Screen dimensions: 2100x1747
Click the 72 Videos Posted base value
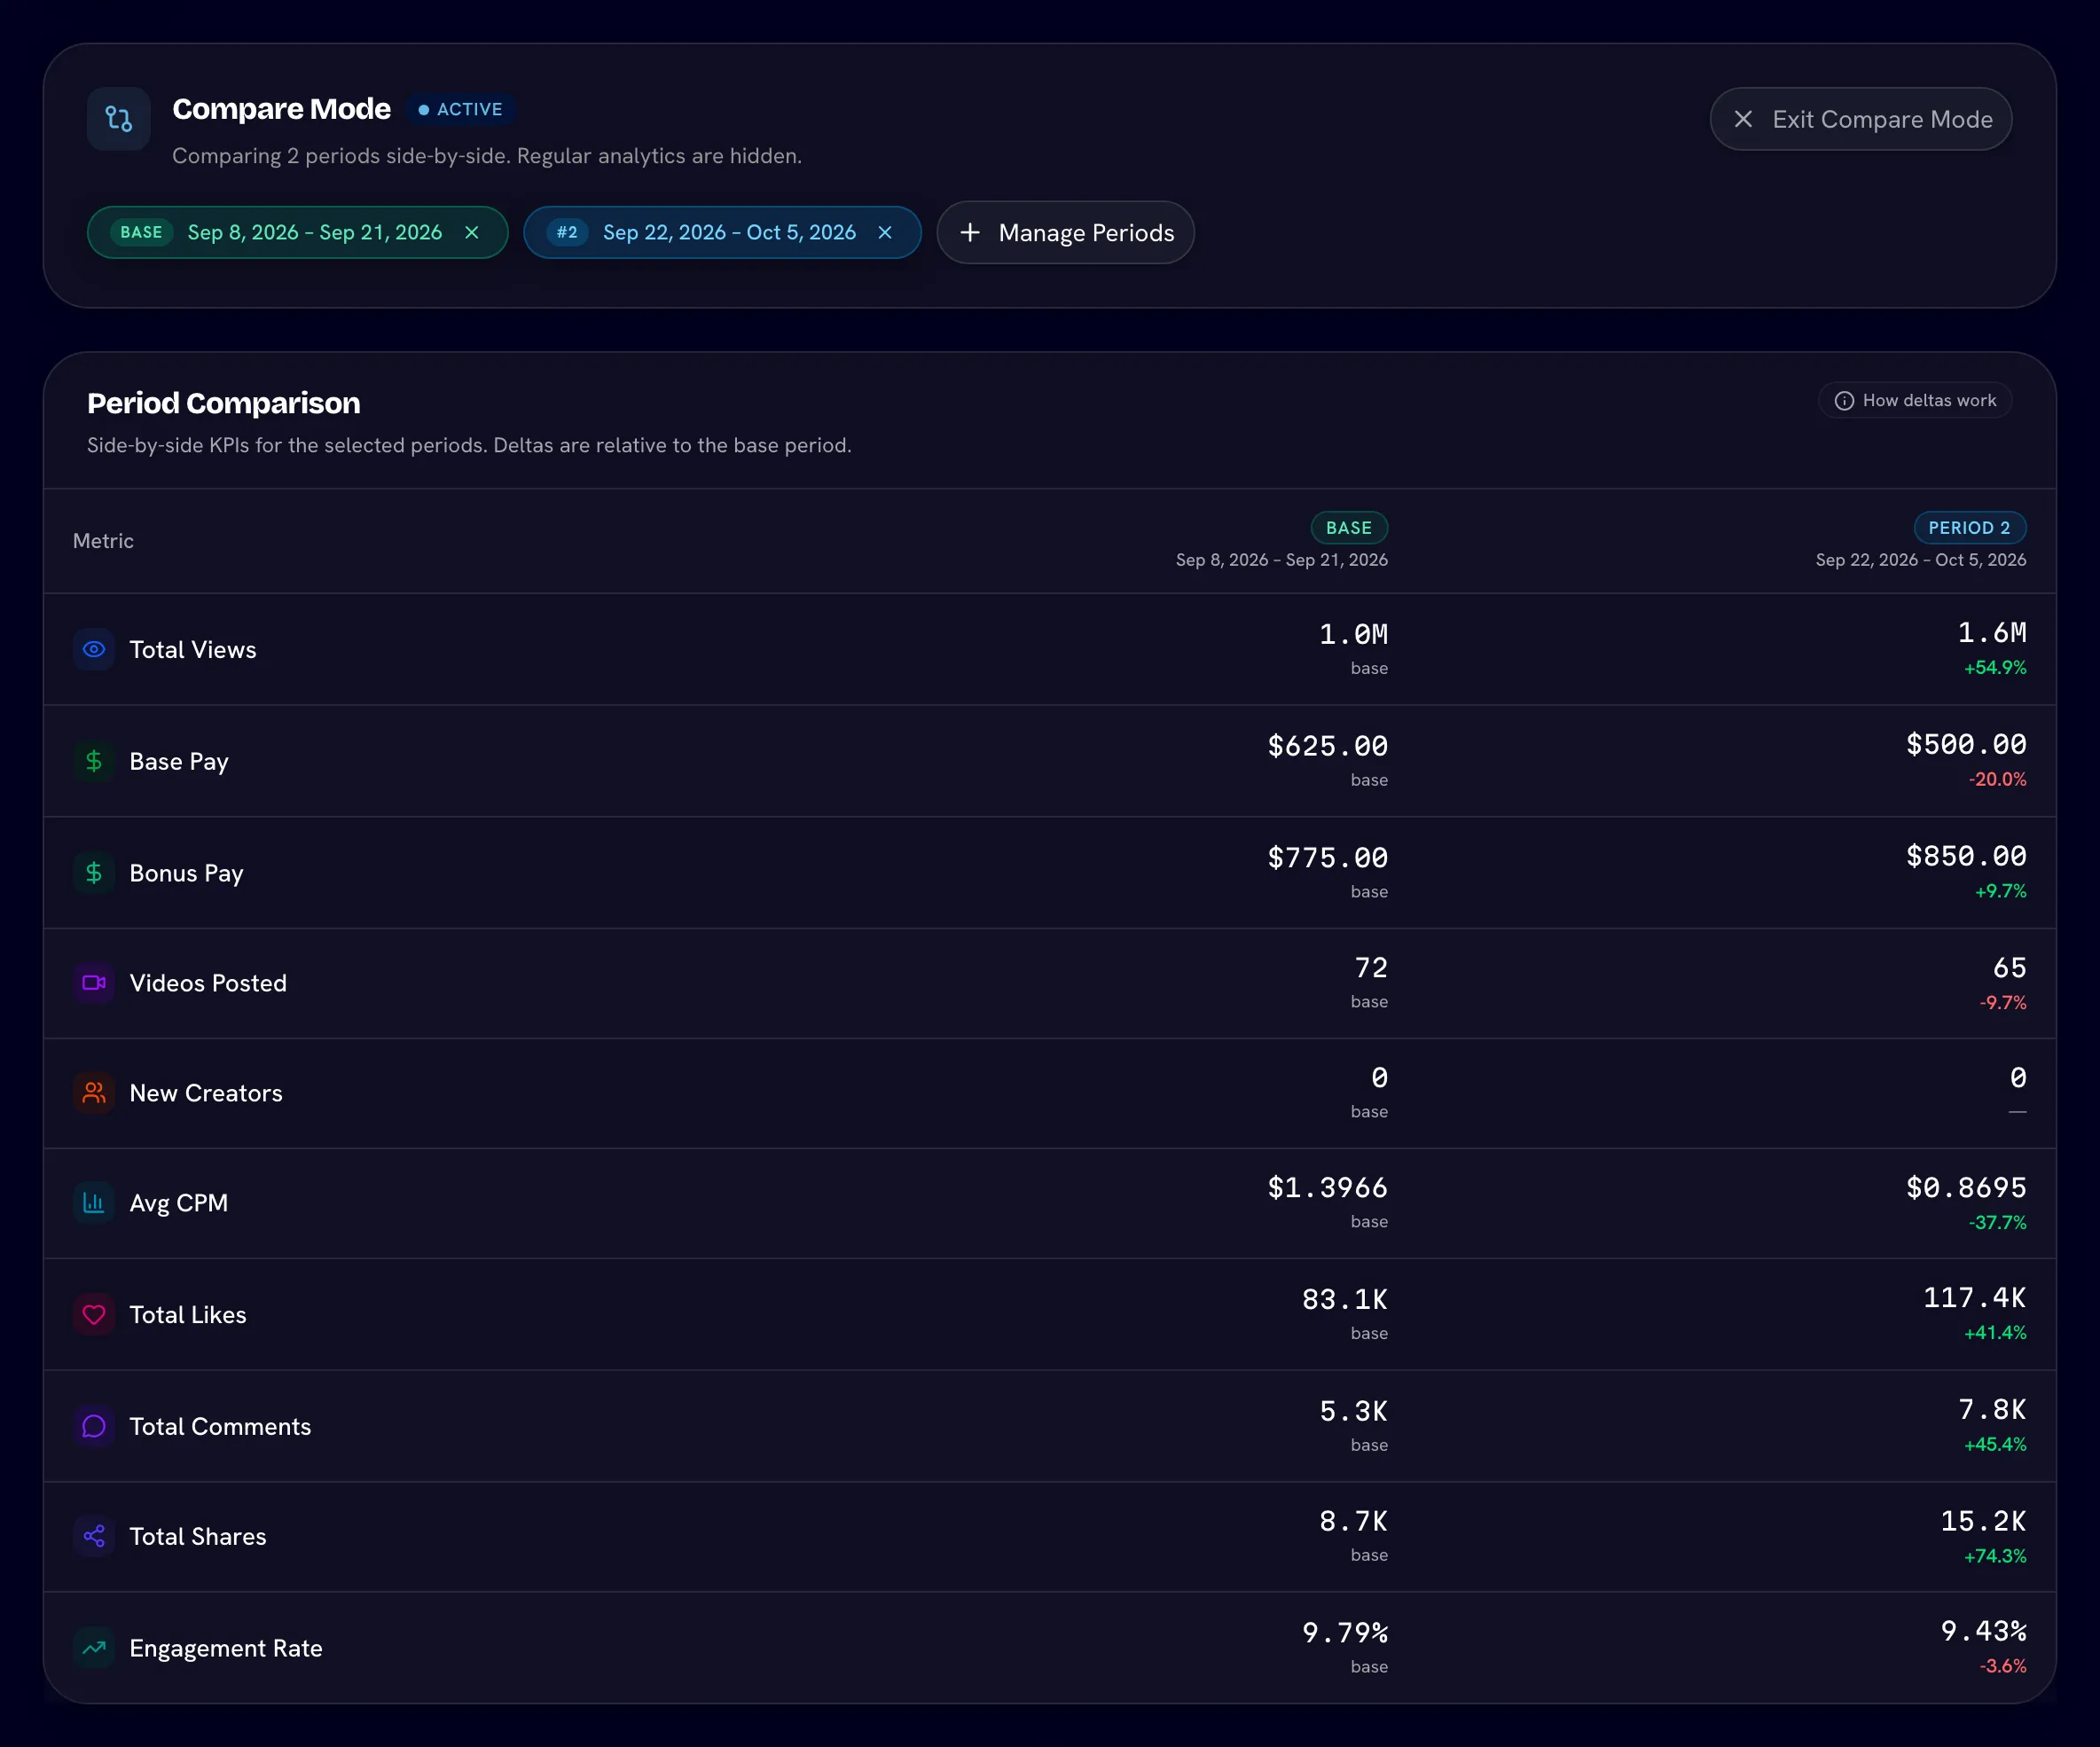[x=1371, y=968]
